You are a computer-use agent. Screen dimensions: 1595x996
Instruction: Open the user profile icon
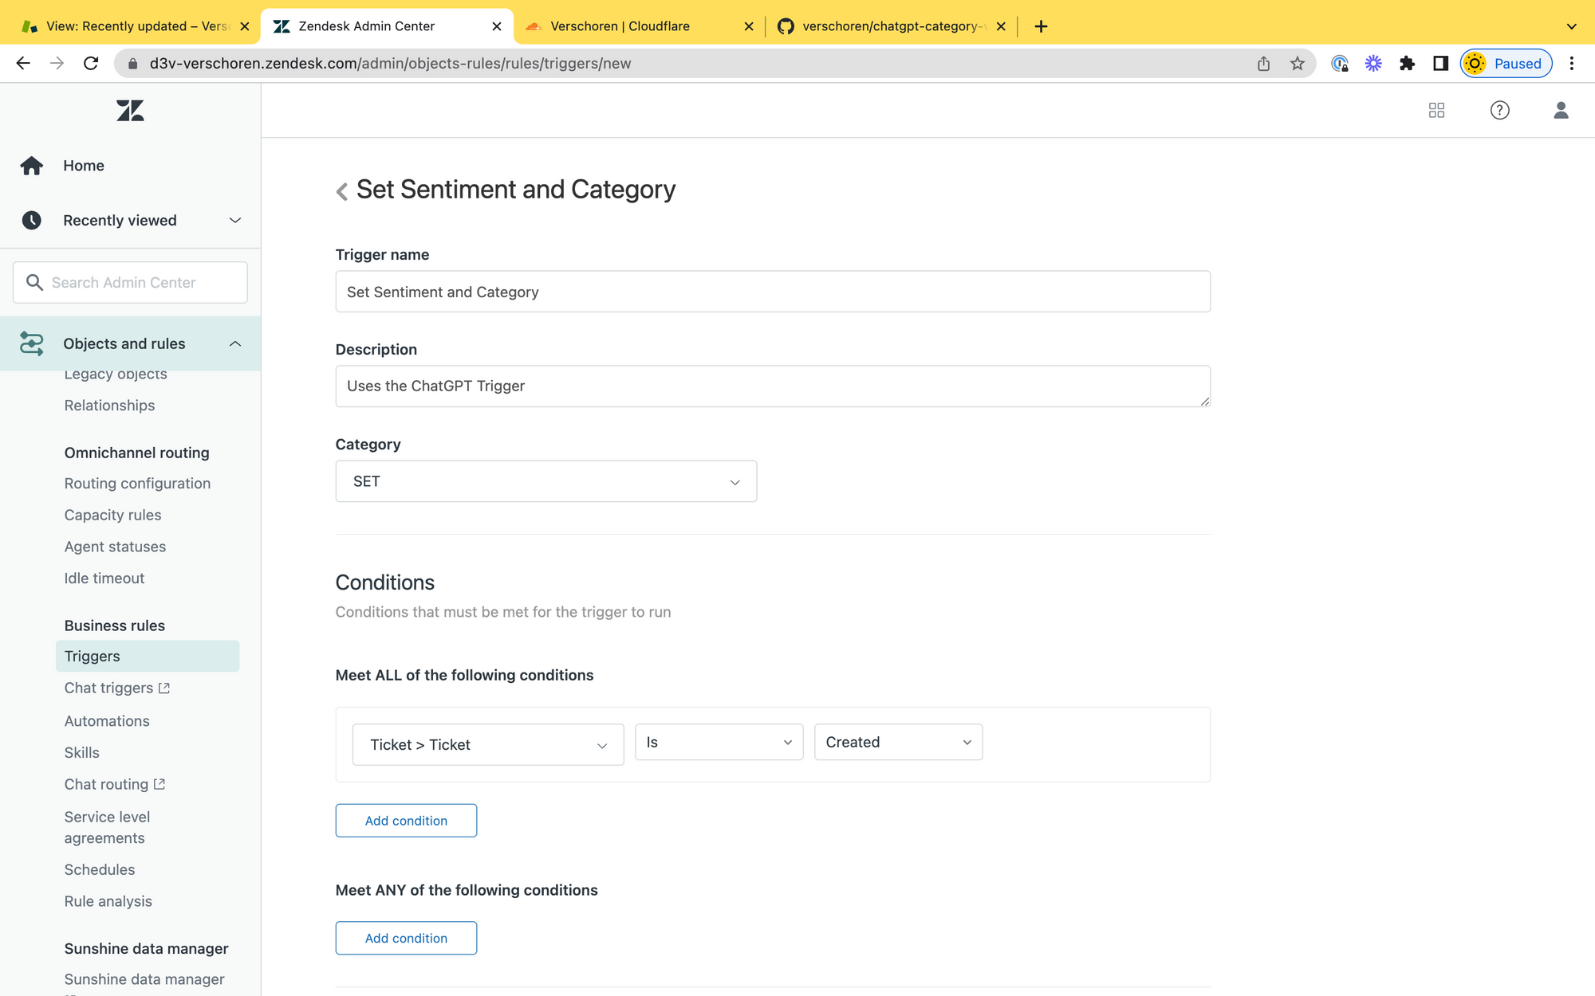click(x=1561, y=111)
